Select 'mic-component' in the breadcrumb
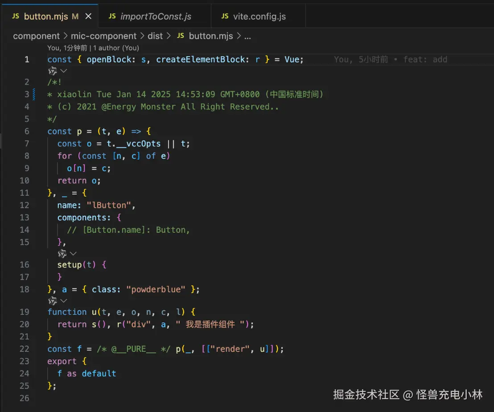The height and width of the screenshot is (412, 494). (x=103, y=36)
